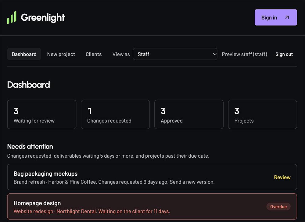Go to the Clients tab
Image resolution: width=305 pixels, height=222 pixels.
(94, 54)
